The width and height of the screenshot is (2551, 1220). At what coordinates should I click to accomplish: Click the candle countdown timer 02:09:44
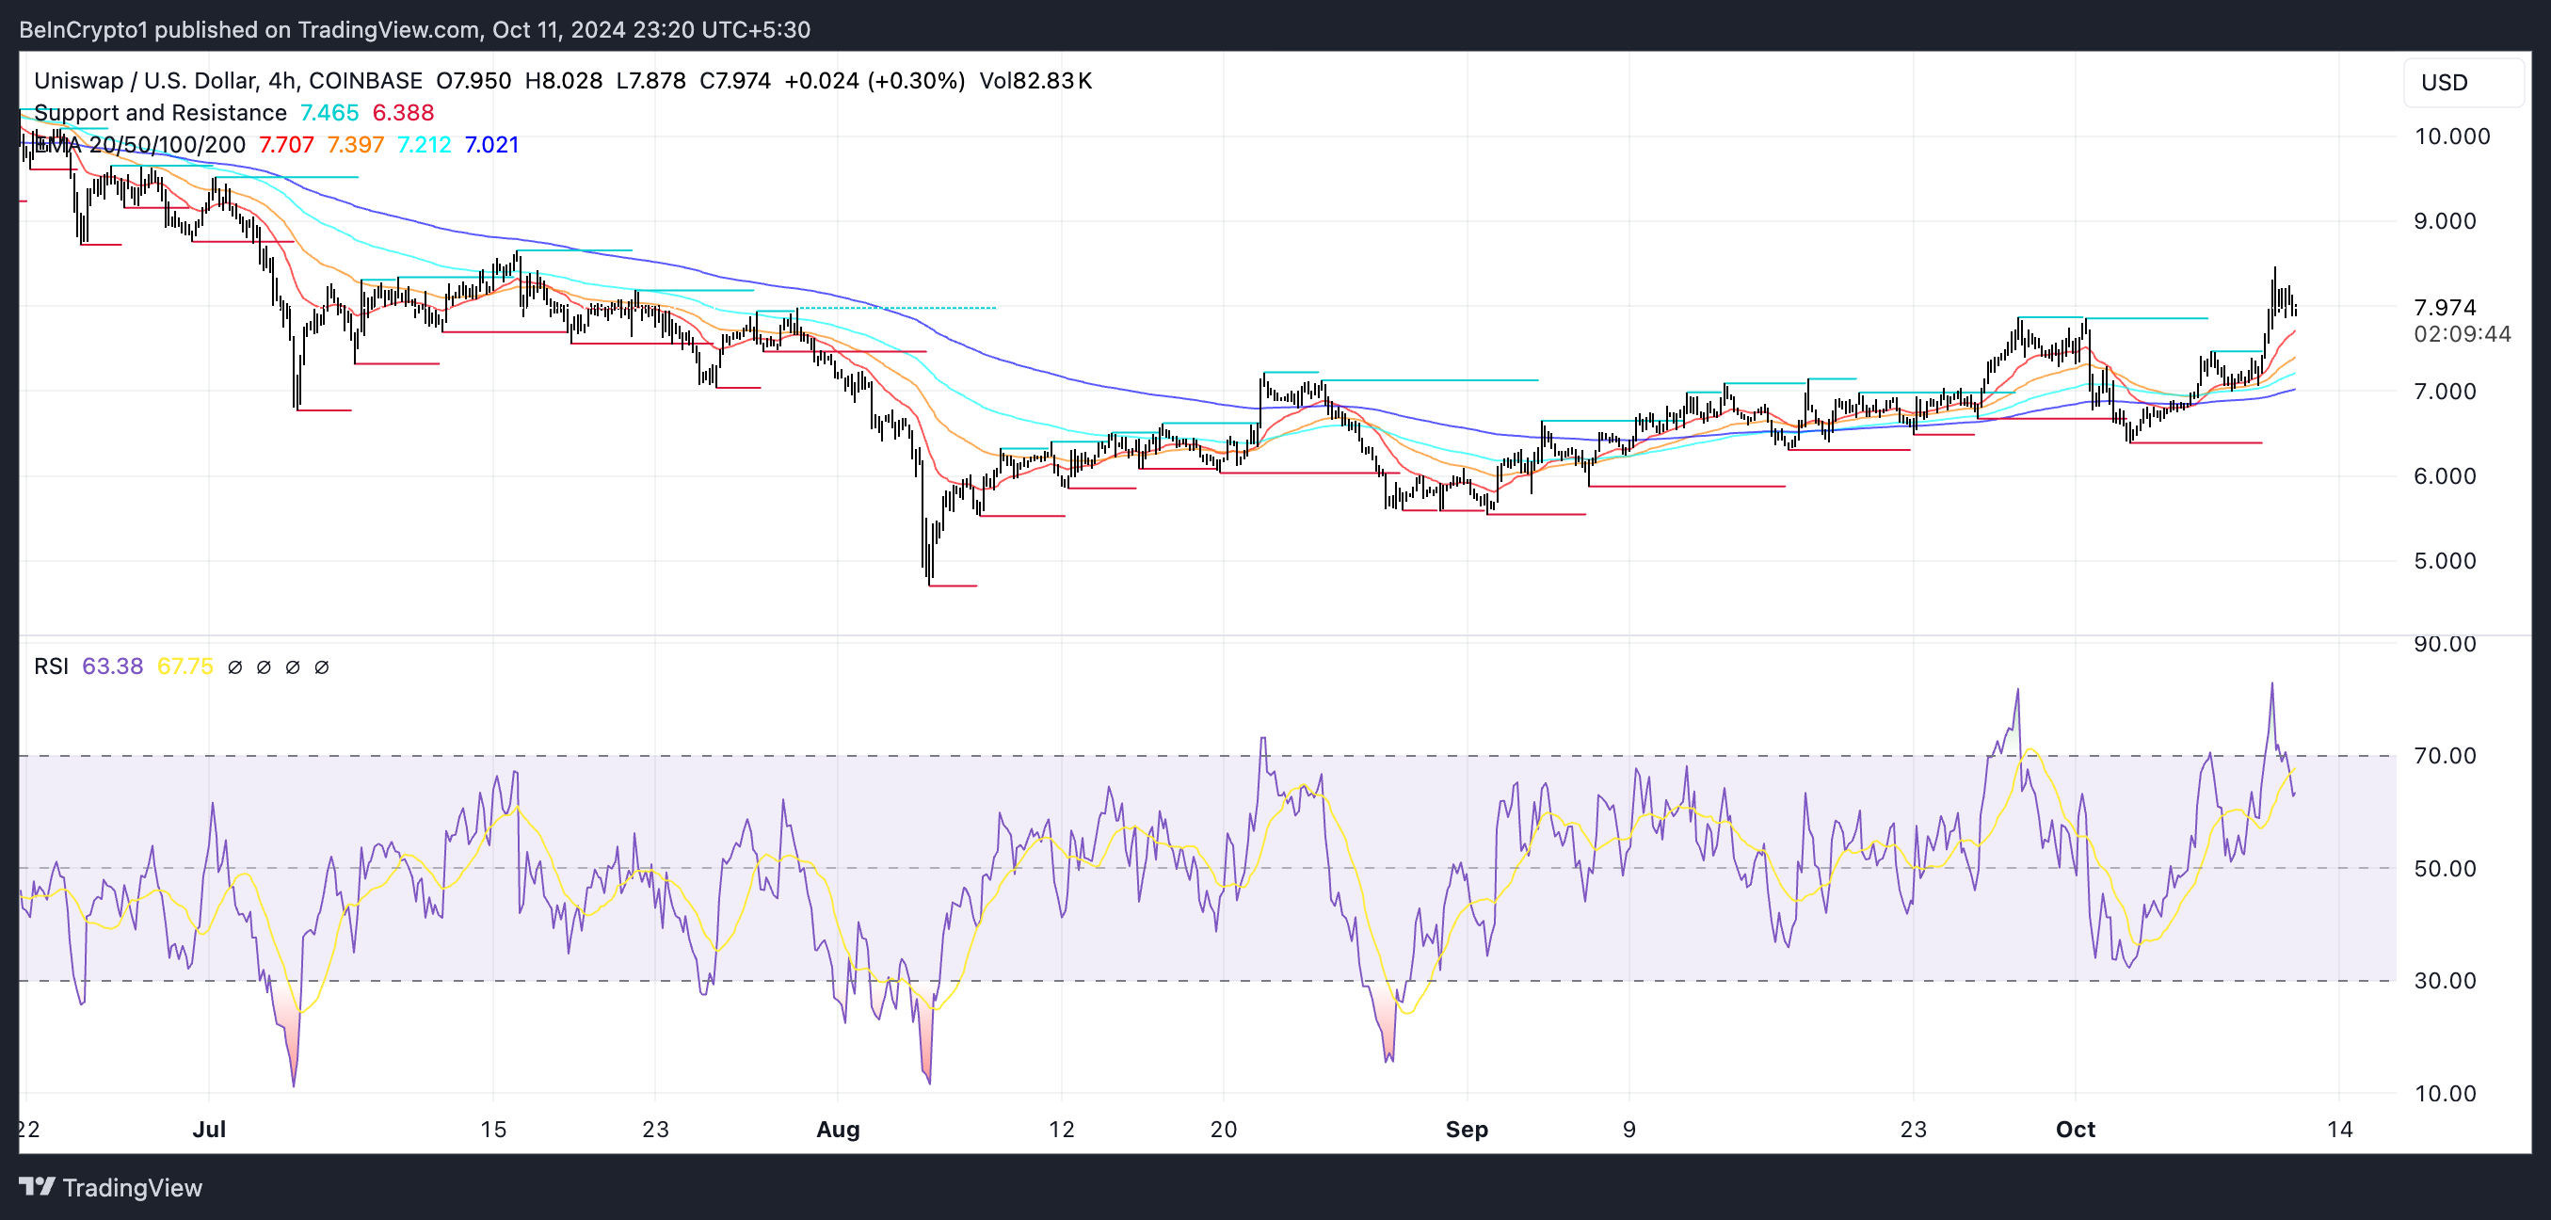tap(2461, 334)
